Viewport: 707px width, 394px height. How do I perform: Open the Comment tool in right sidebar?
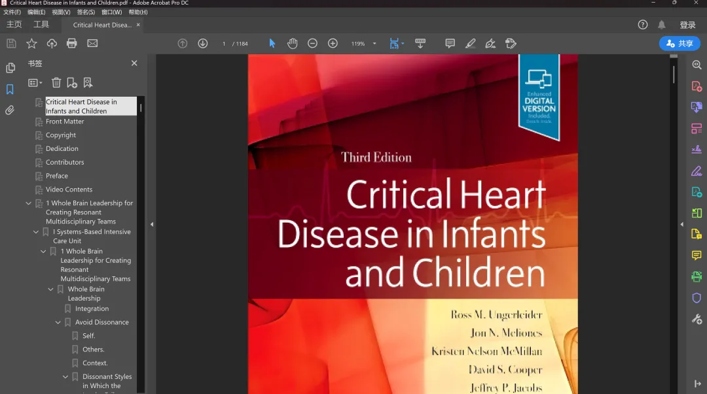pyautogui.click(x=697, y=255)
